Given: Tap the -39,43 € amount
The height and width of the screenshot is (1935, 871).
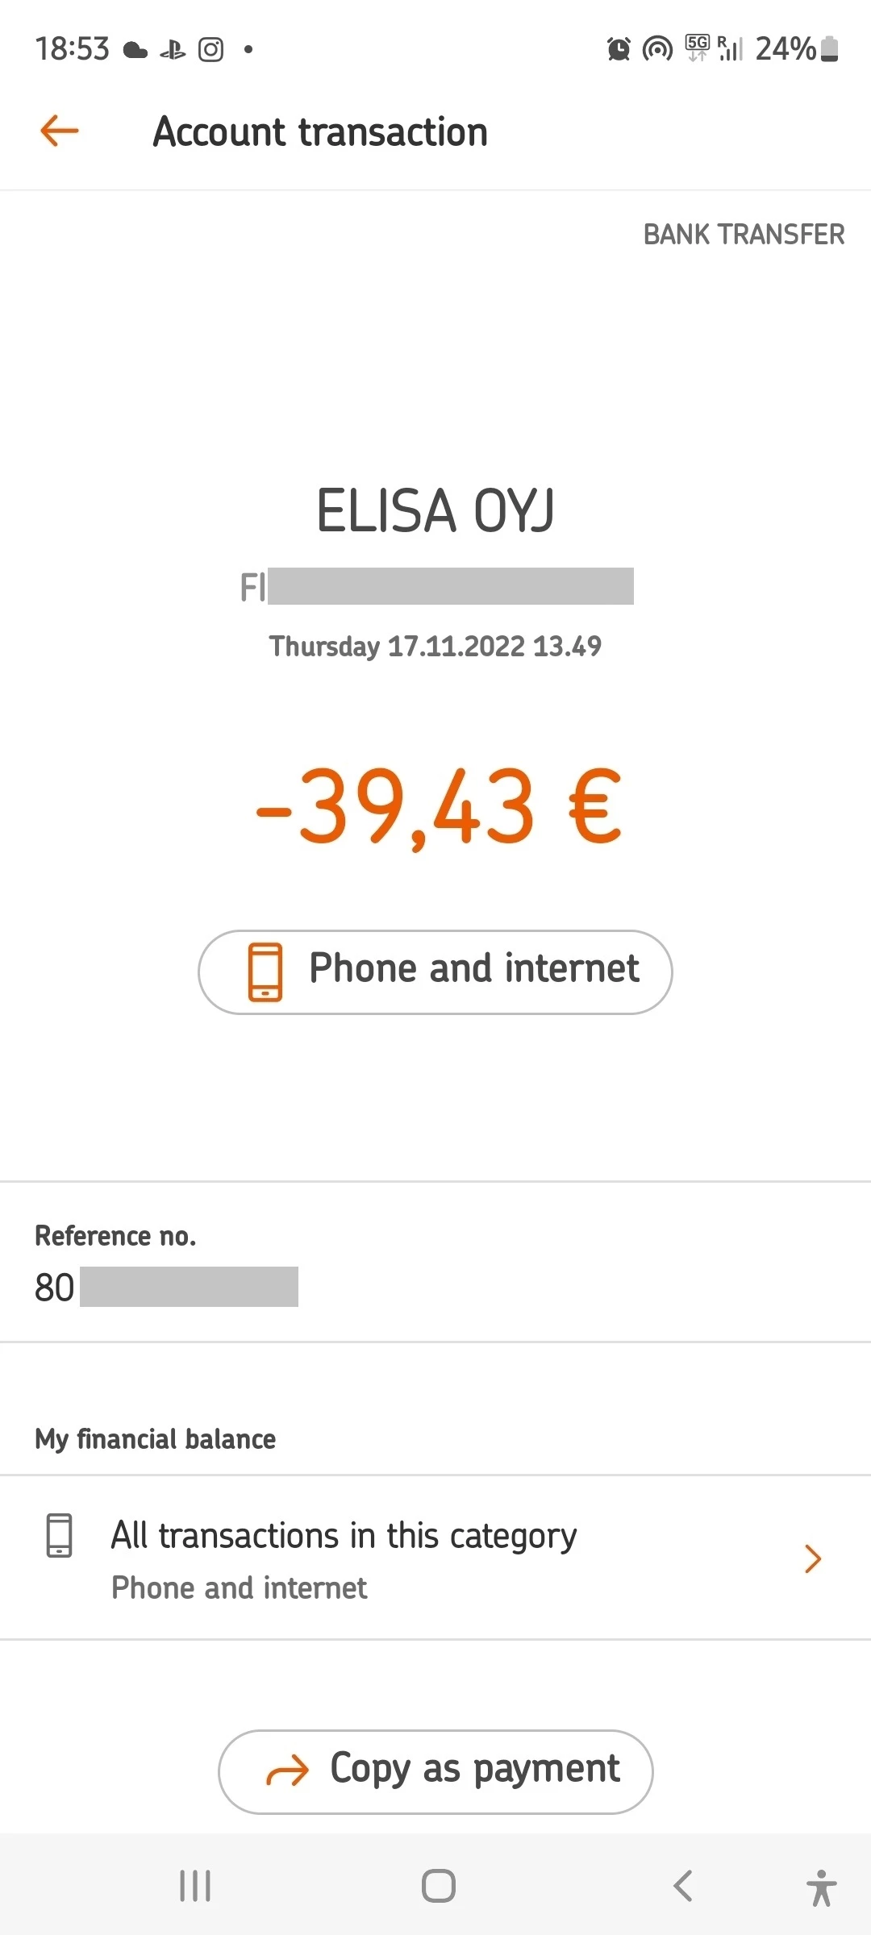Looking at the screenshot, I should point(439,806).
